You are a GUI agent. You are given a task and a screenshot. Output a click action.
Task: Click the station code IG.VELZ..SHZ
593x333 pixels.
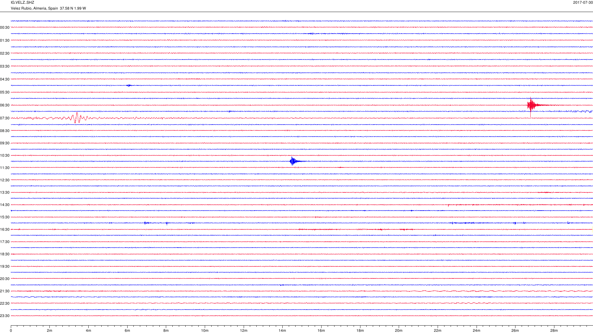22,2
